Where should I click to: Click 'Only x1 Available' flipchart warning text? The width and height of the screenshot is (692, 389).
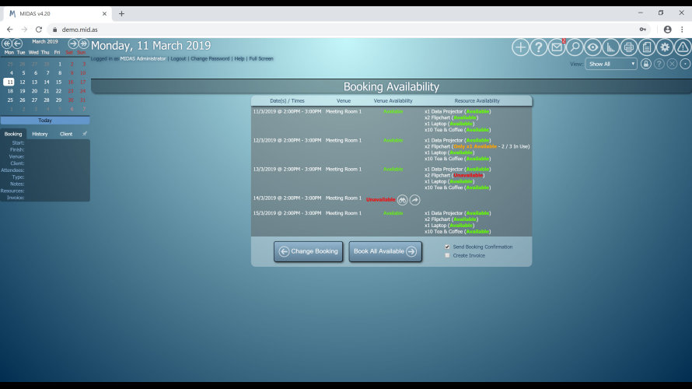(475, 146)
